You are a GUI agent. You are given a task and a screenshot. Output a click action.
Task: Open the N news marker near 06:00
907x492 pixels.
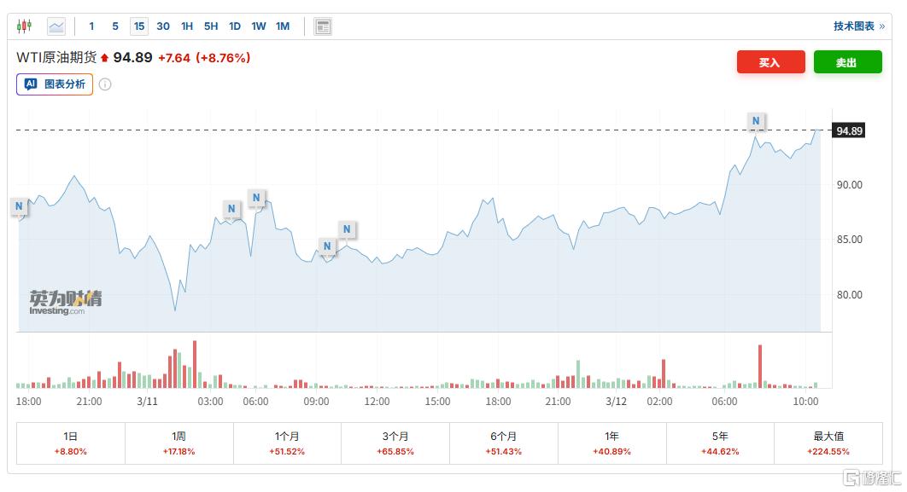tap(256, 198)
